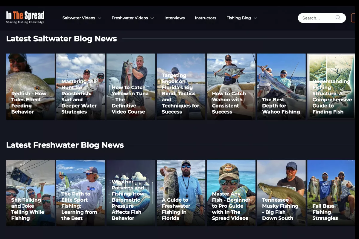Screen dimensions: 359x239
Task: Open How to Catch Wahoo with Consistent Success
Action: tap(231, 87)
